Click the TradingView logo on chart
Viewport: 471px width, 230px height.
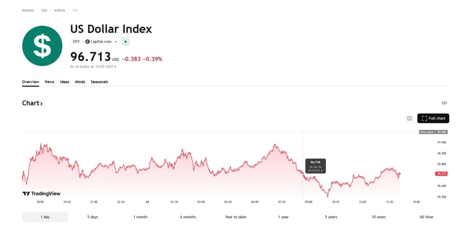(41, 194)
